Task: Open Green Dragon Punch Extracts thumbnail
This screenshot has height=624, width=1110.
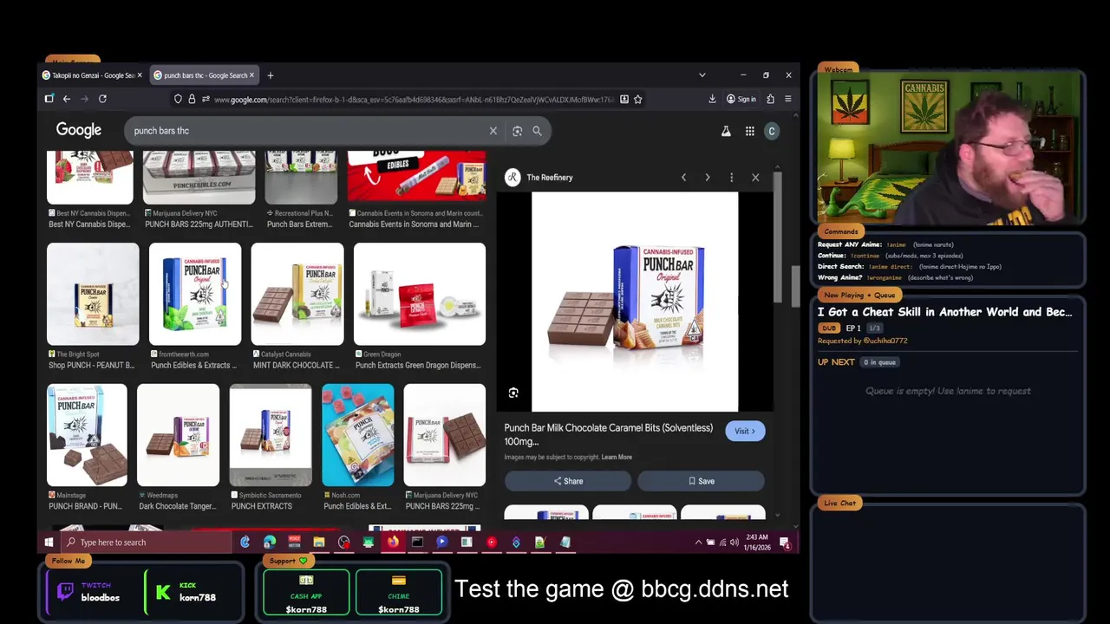Action: 420,294
